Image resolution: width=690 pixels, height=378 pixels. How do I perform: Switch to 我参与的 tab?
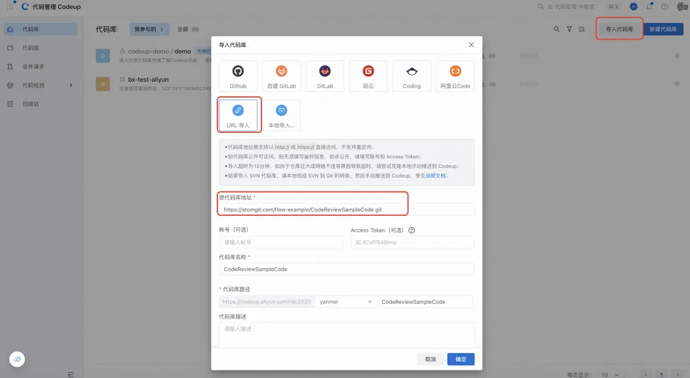click(149, 29)
